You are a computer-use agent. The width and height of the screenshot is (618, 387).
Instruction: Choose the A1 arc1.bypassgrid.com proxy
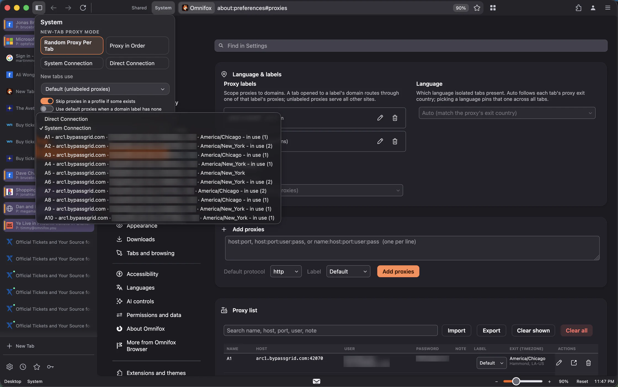(x=158, y=137)
